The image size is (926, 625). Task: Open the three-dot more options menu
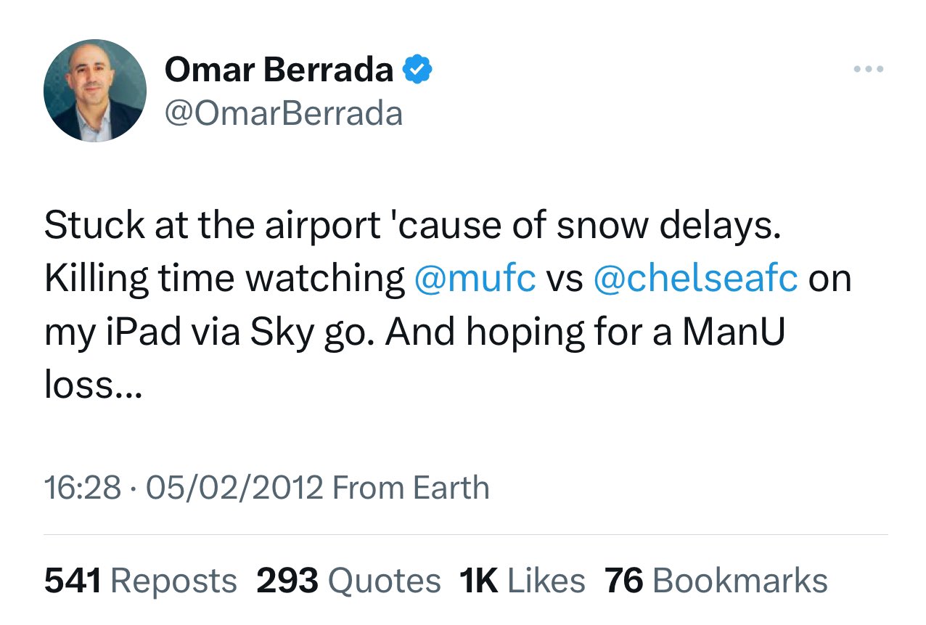click(x=868, y=70)
